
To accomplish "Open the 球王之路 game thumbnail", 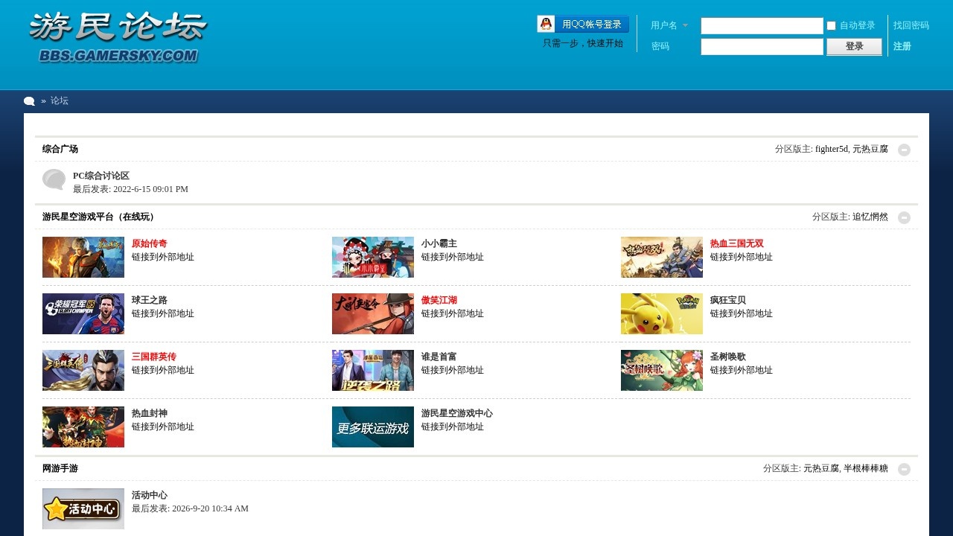I will [83, 313].
